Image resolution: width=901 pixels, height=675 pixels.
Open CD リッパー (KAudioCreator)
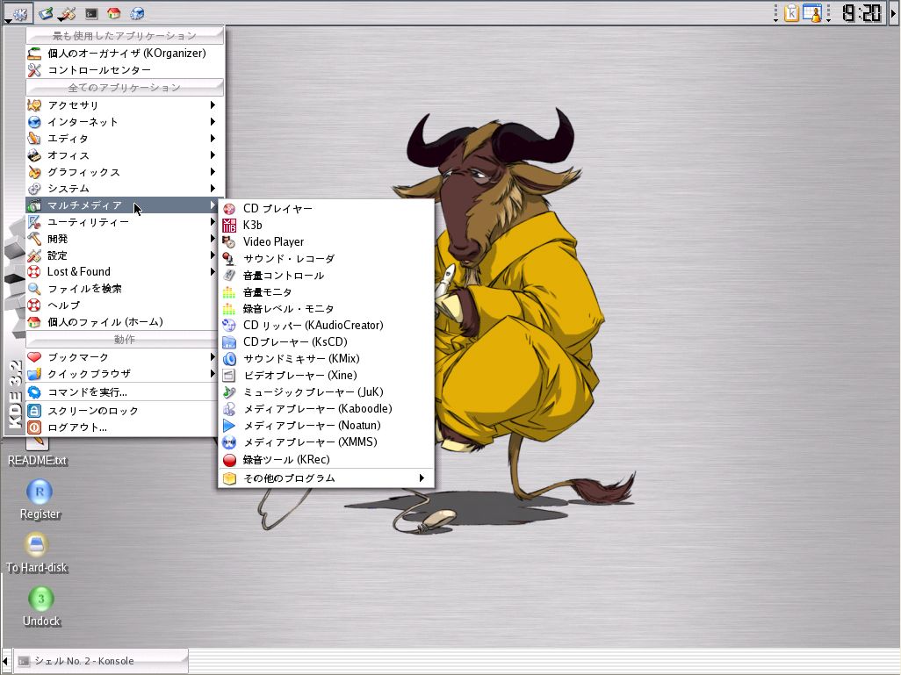[x=326, y=325]
